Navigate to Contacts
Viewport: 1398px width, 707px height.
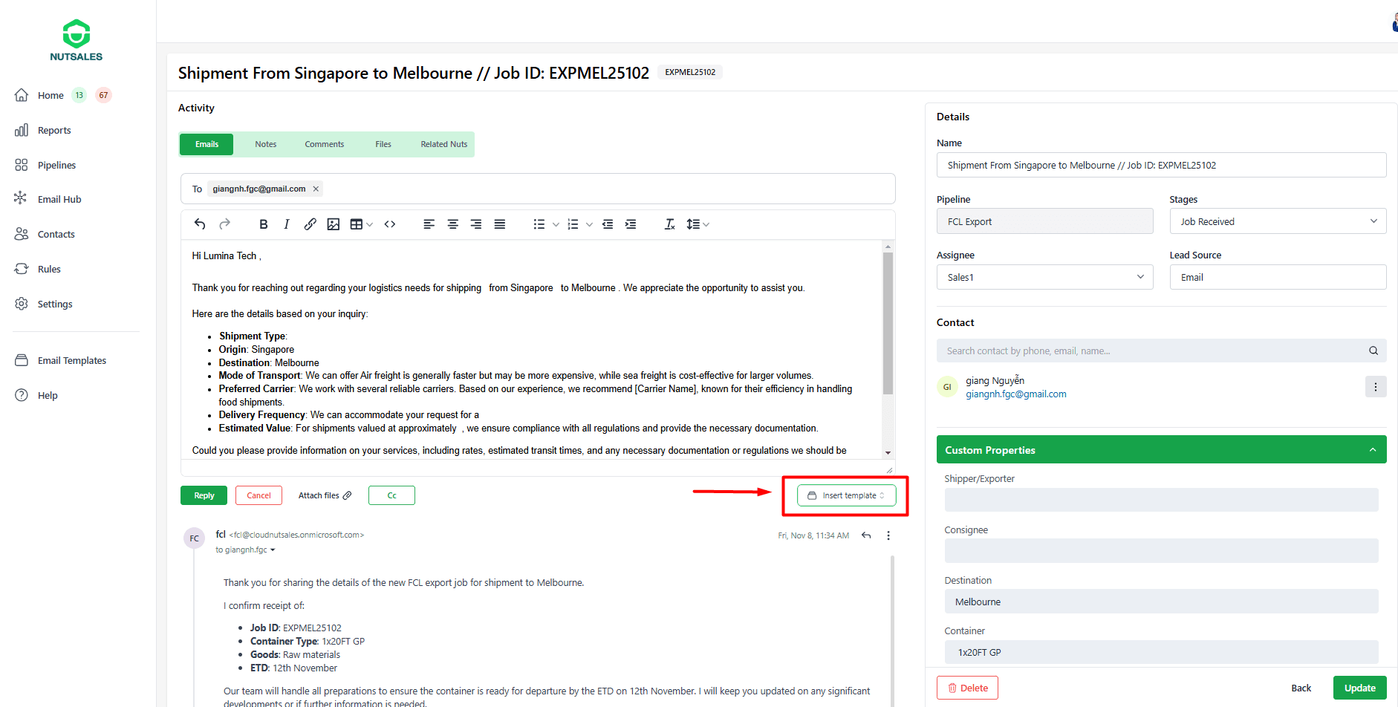pyautogui.click(x=56, y=234)
